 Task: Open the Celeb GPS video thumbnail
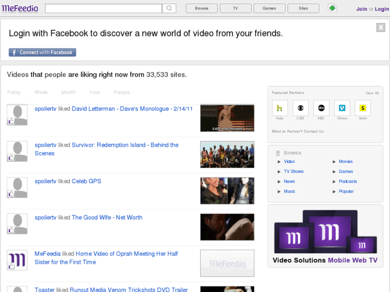(227, 191)
